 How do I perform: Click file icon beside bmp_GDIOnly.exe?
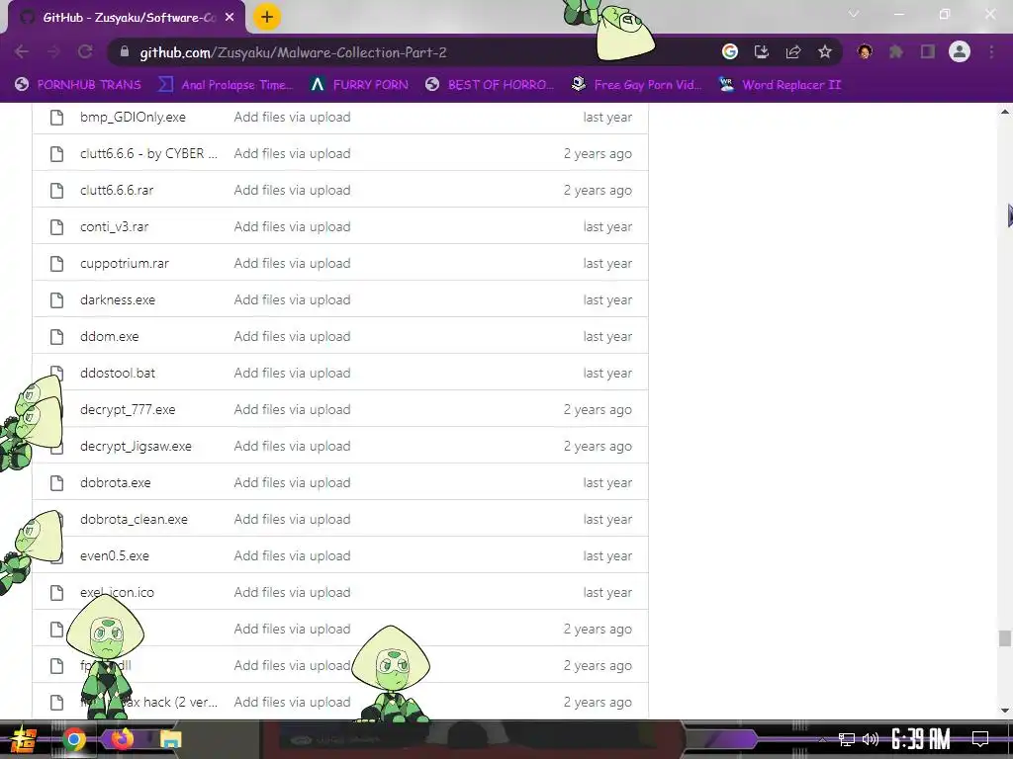coord(56,117)
